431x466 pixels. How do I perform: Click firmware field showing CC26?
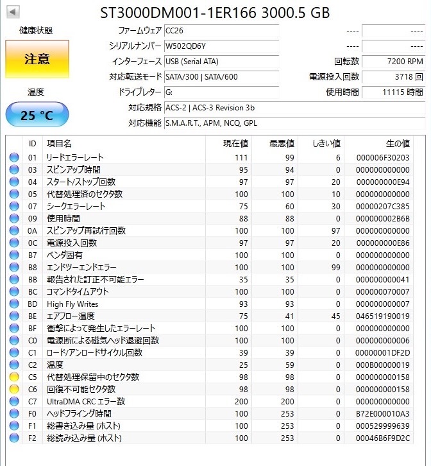pyautogui.click(x=221, y=31)
